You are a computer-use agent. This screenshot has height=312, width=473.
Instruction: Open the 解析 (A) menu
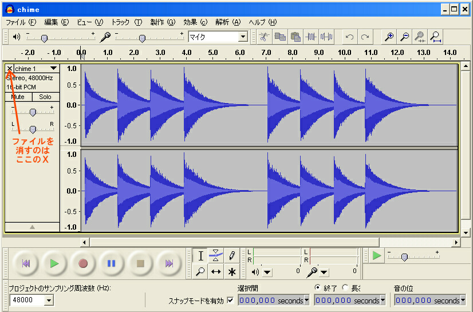click(228, 22)
